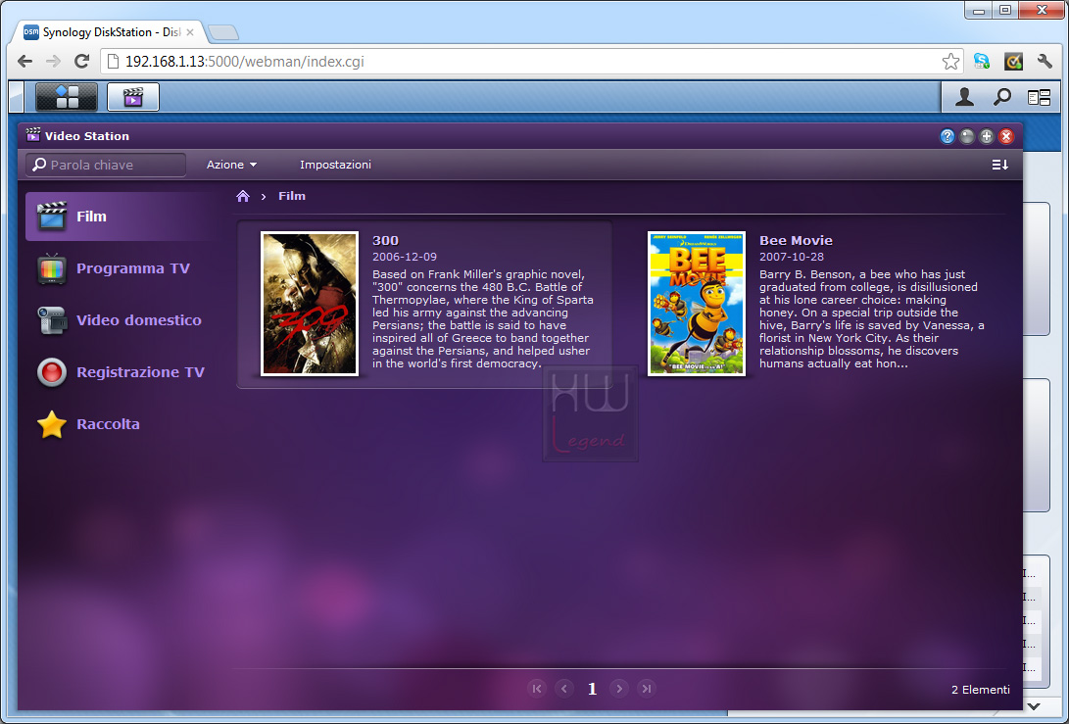Bookmark this page with the star
This screenshot has height=724, width=1069.
pos(950,62)
